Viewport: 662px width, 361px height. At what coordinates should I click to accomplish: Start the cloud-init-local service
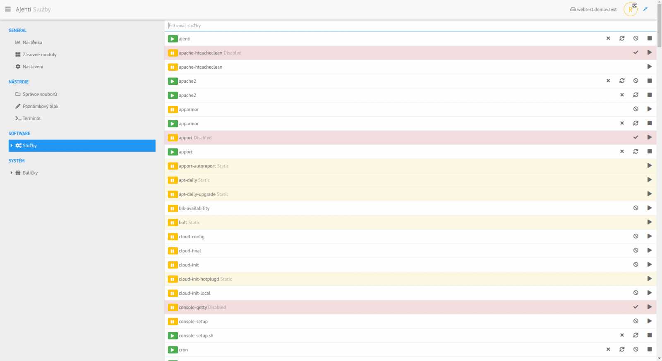pos(650,293)
